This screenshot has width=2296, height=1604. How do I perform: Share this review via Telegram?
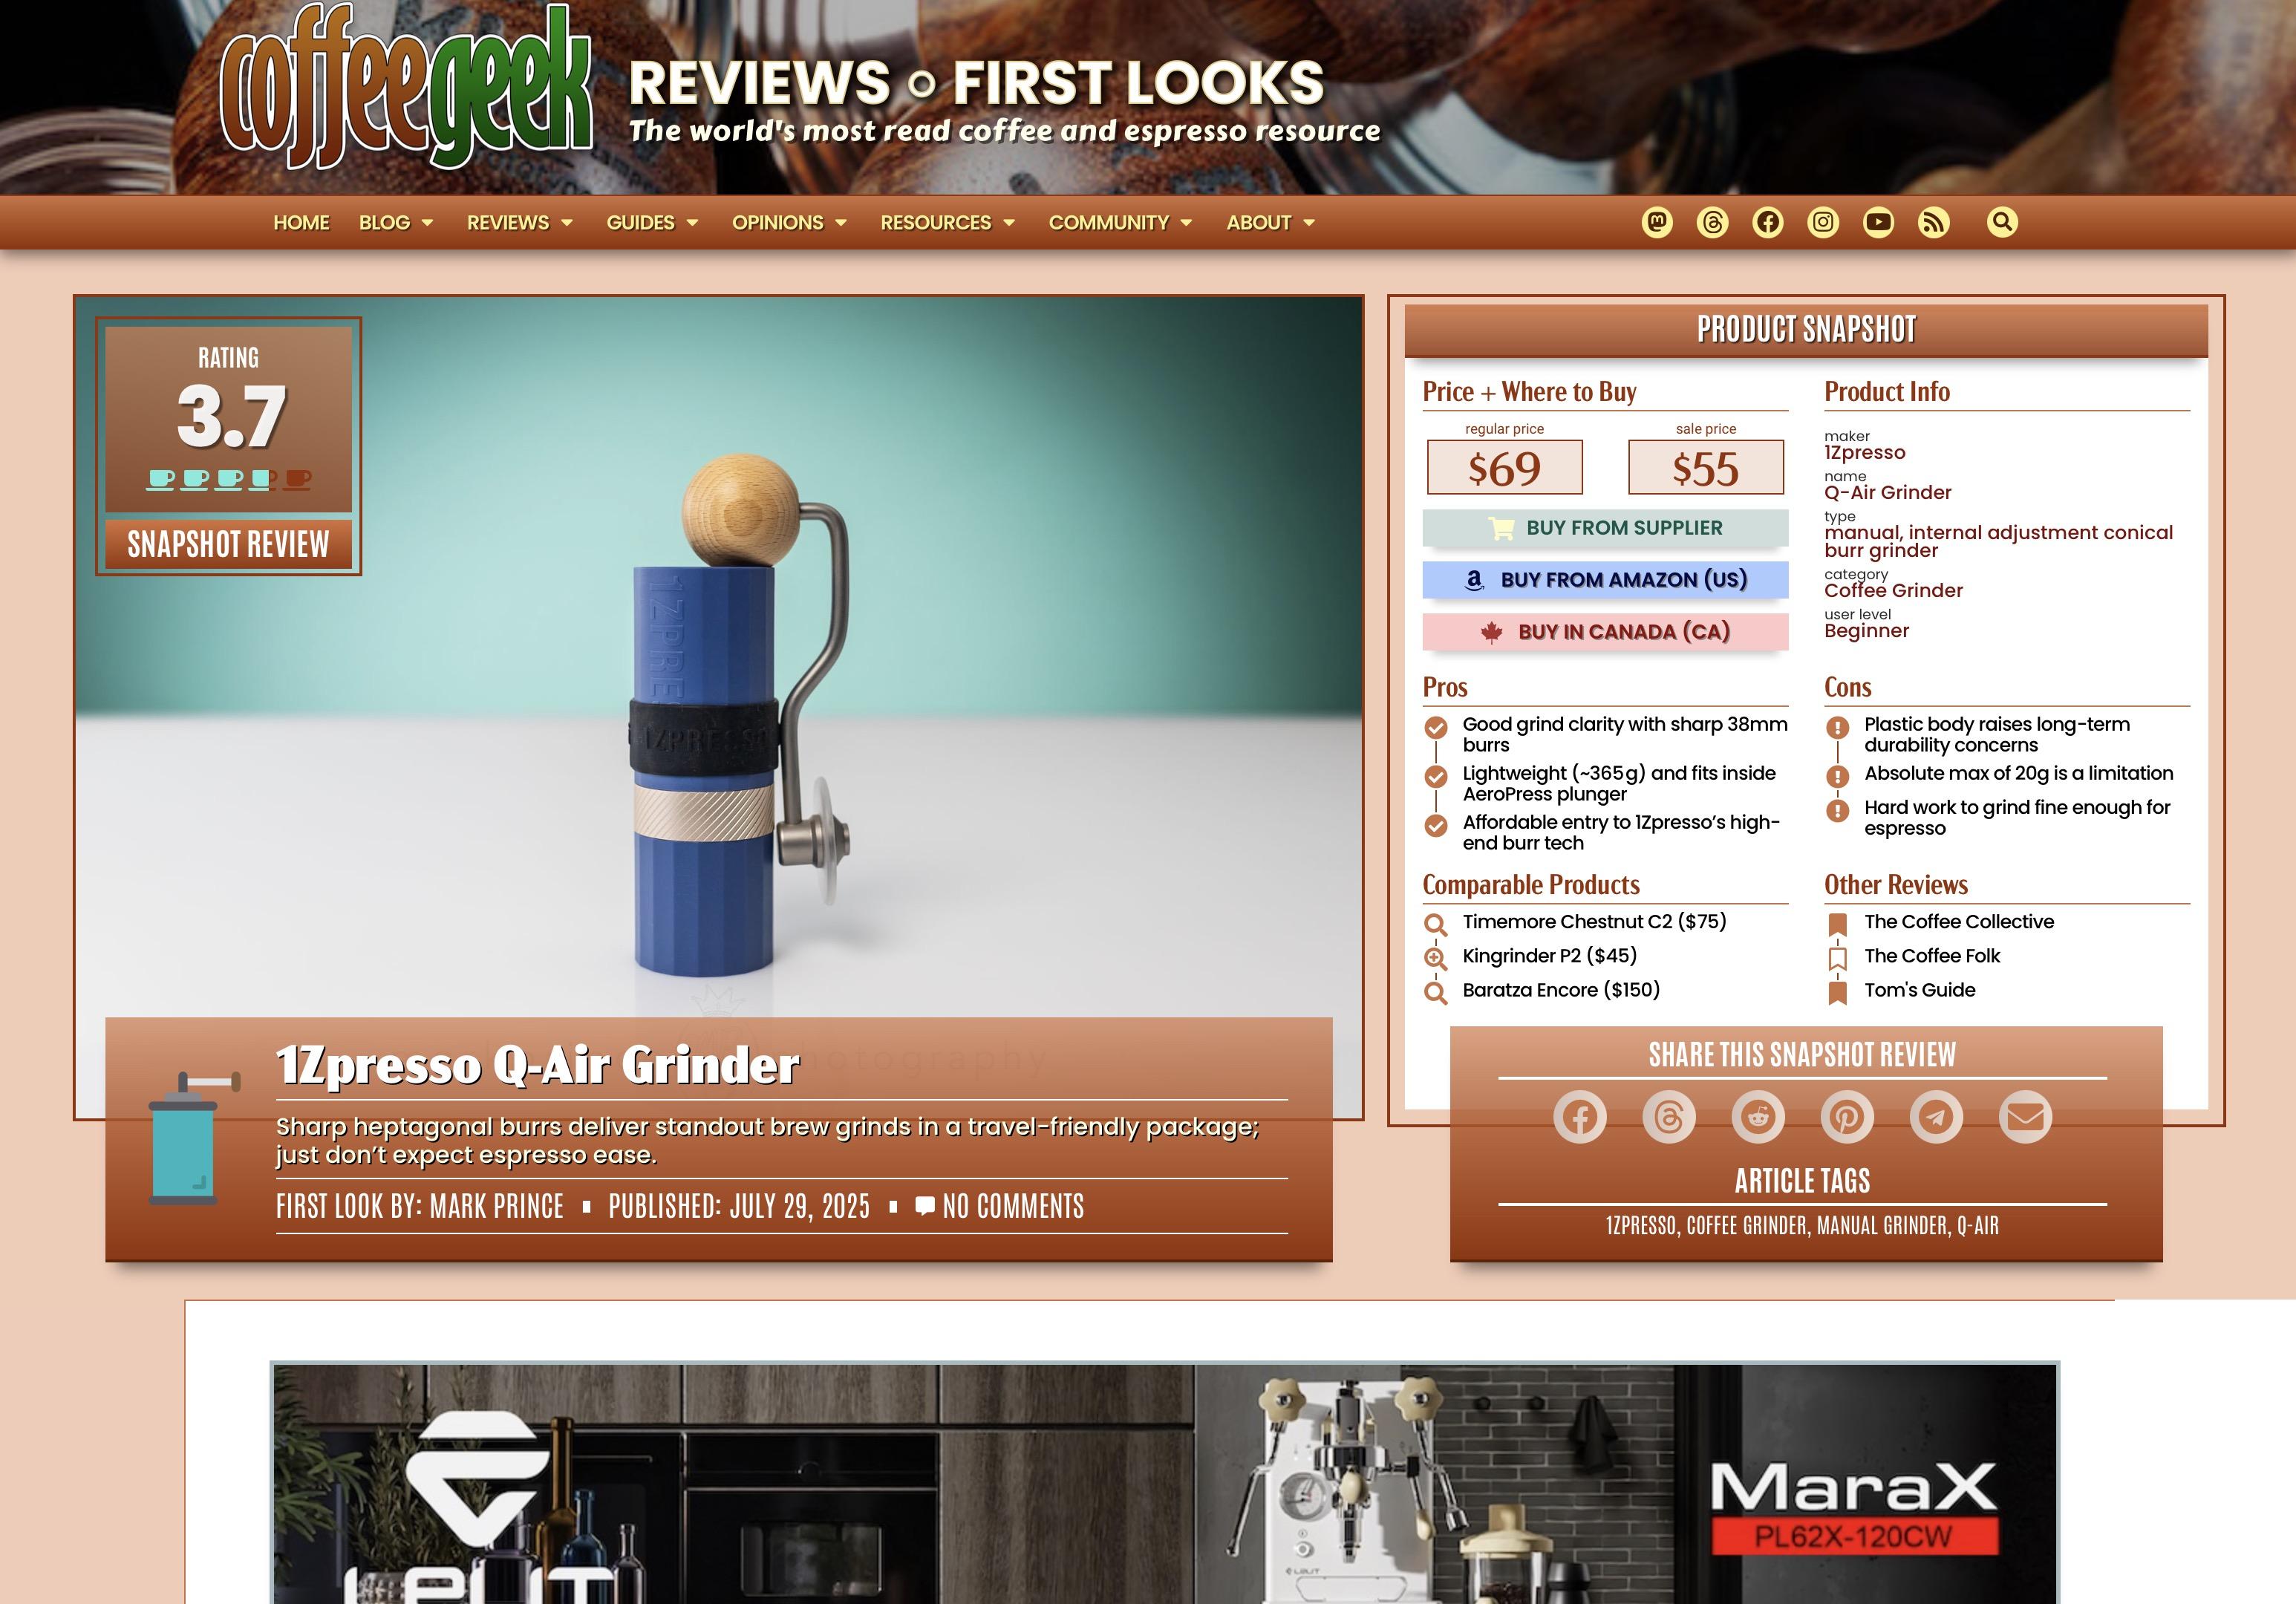click(1936, 1117)
